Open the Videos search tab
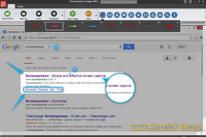This screenshot has width=206, height=137. [x=55, y=58]
